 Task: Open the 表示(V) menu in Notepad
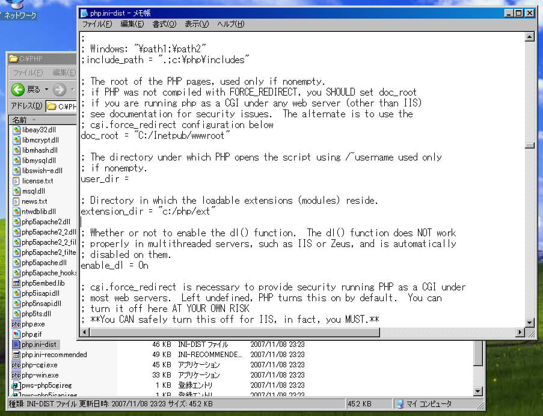coord(197,24)
